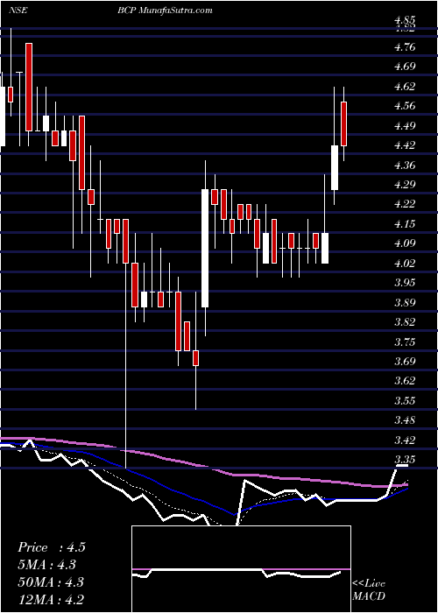Select the 3.42 price axis label
This screenshot has height=613, width=438.
(x=405, y=440)
